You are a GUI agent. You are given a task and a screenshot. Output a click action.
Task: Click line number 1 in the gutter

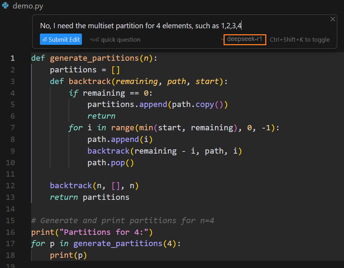12,58
